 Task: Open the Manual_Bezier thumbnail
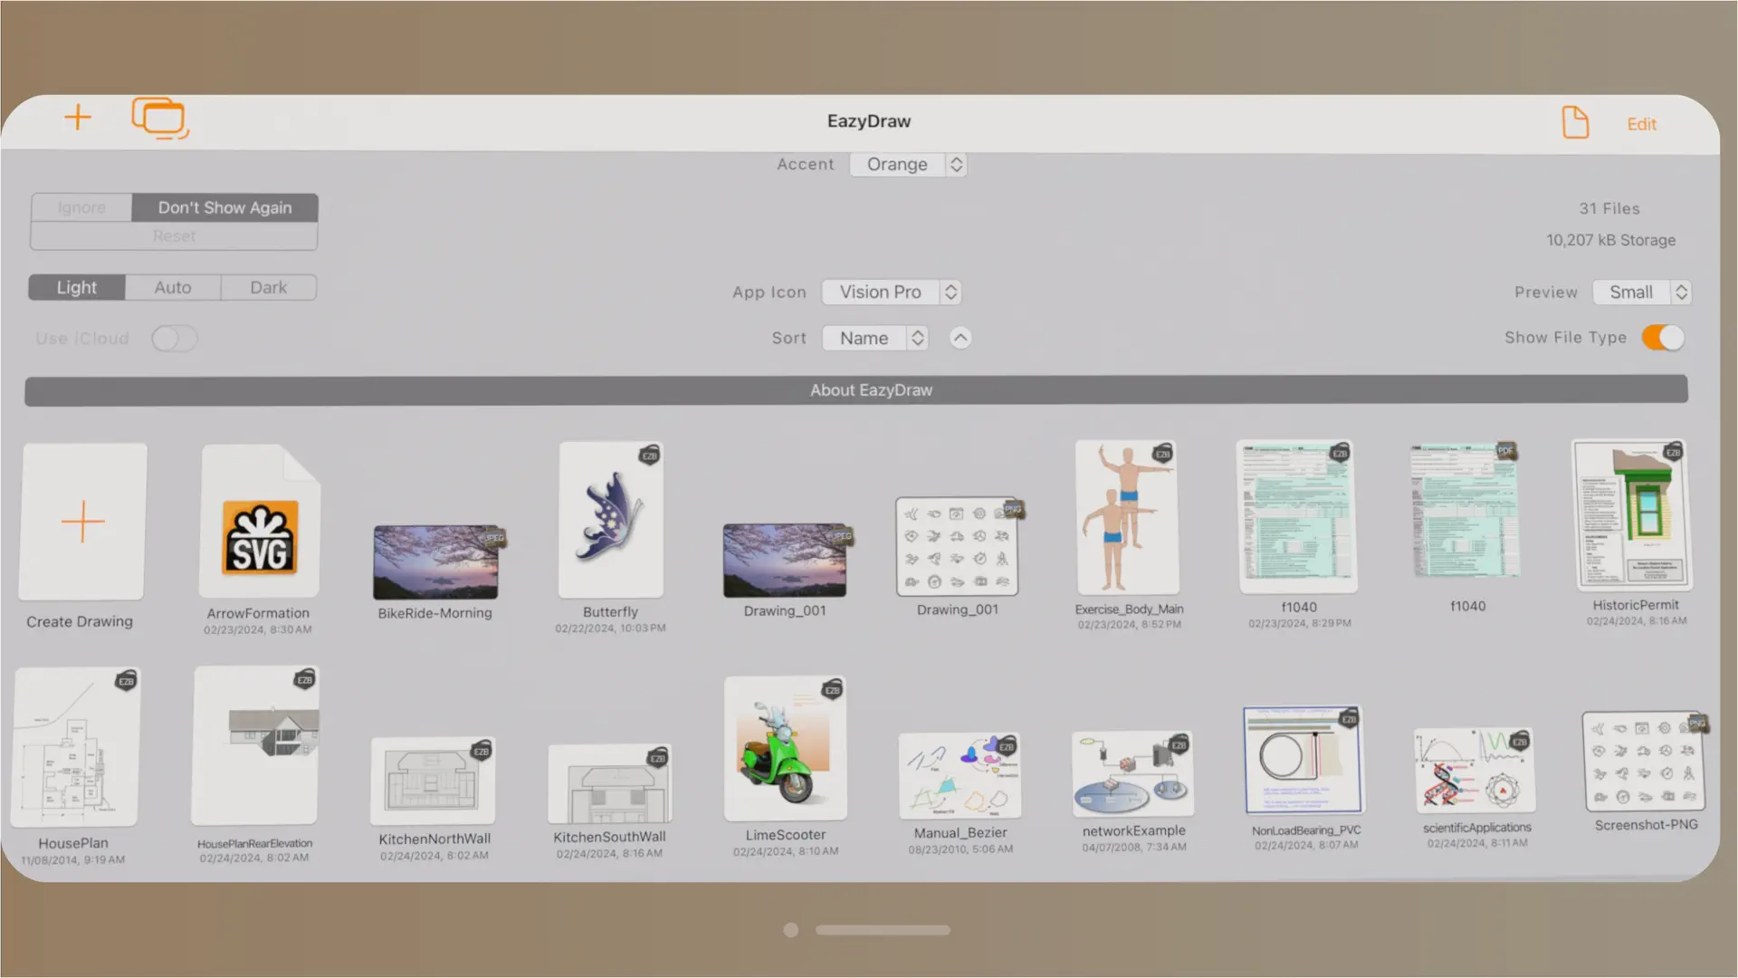[x=960, y=775]
